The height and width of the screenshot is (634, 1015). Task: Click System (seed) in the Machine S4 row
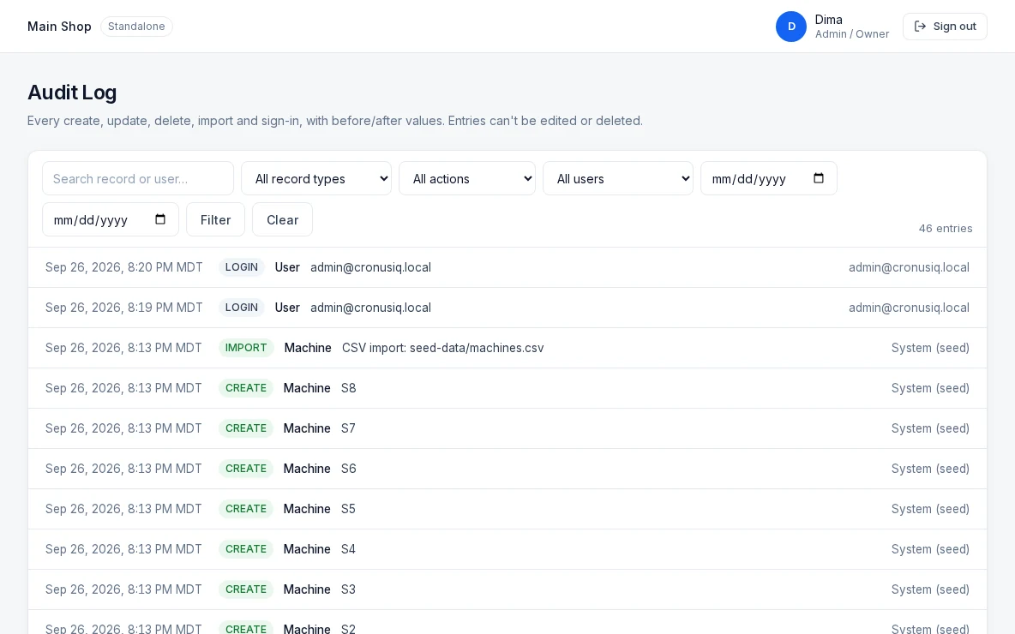(x=930, y=549)
